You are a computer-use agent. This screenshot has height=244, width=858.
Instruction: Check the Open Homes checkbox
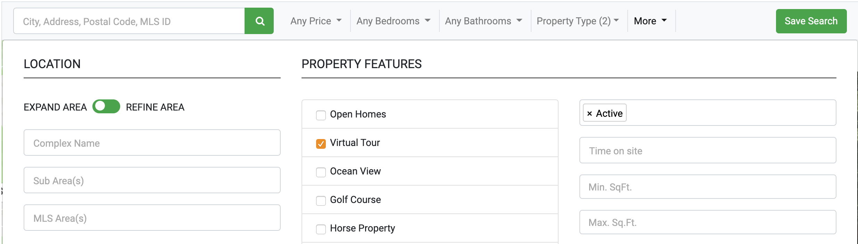321,115
